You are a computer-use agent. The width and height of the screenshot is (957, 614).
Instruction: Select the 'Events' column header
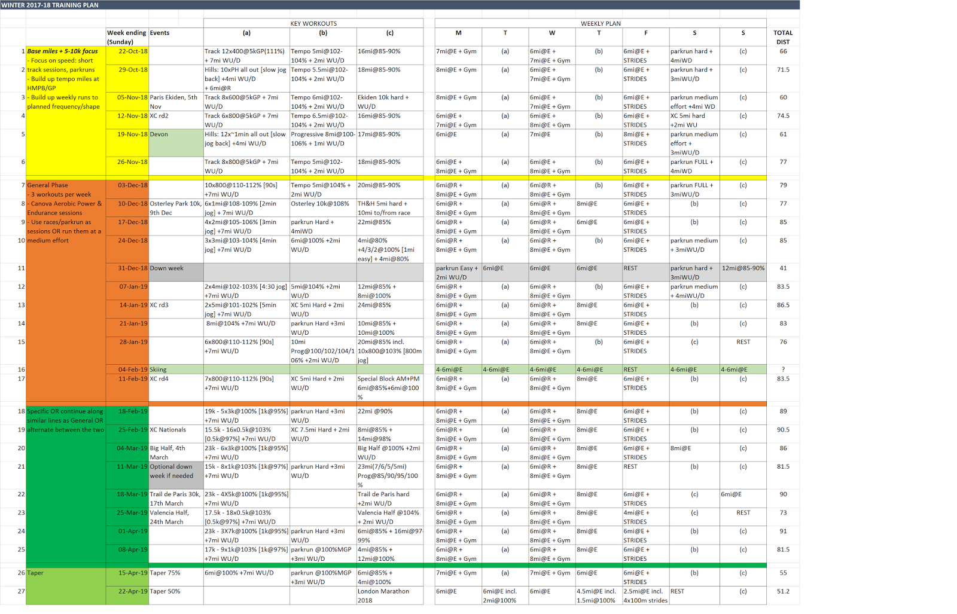point(176,37)
